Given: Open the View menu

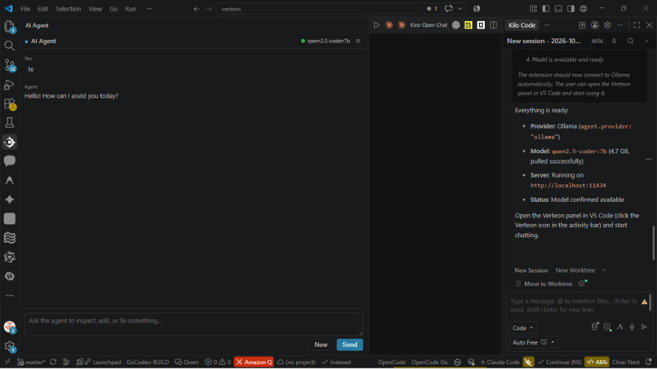Looking at the screenshot, I should (95, 8).
